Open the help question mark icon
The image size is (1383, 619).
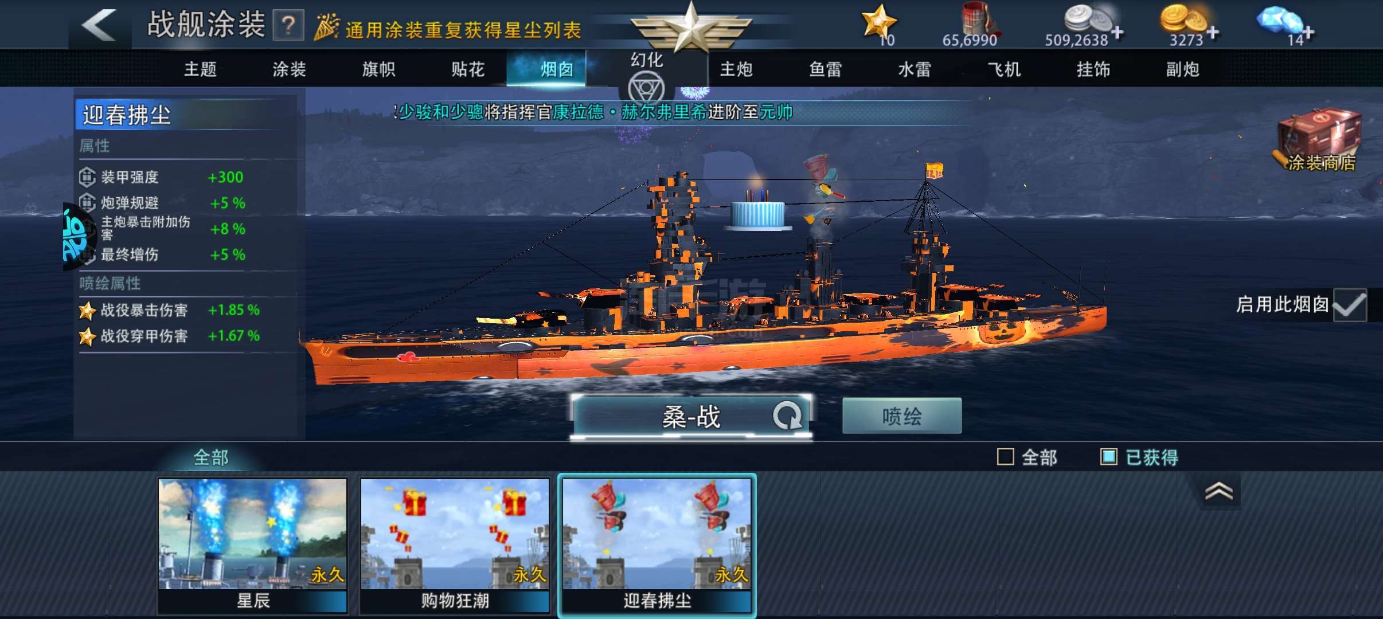tap(288, 25)
